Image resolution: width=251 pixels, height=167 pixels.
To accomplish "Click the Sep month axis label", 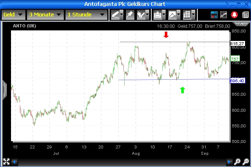I will click(x=205, y=154).
